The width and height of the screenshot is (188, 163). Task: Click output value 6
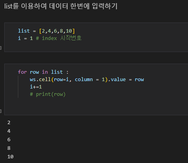pyautogui.click(x=9, y=140)
